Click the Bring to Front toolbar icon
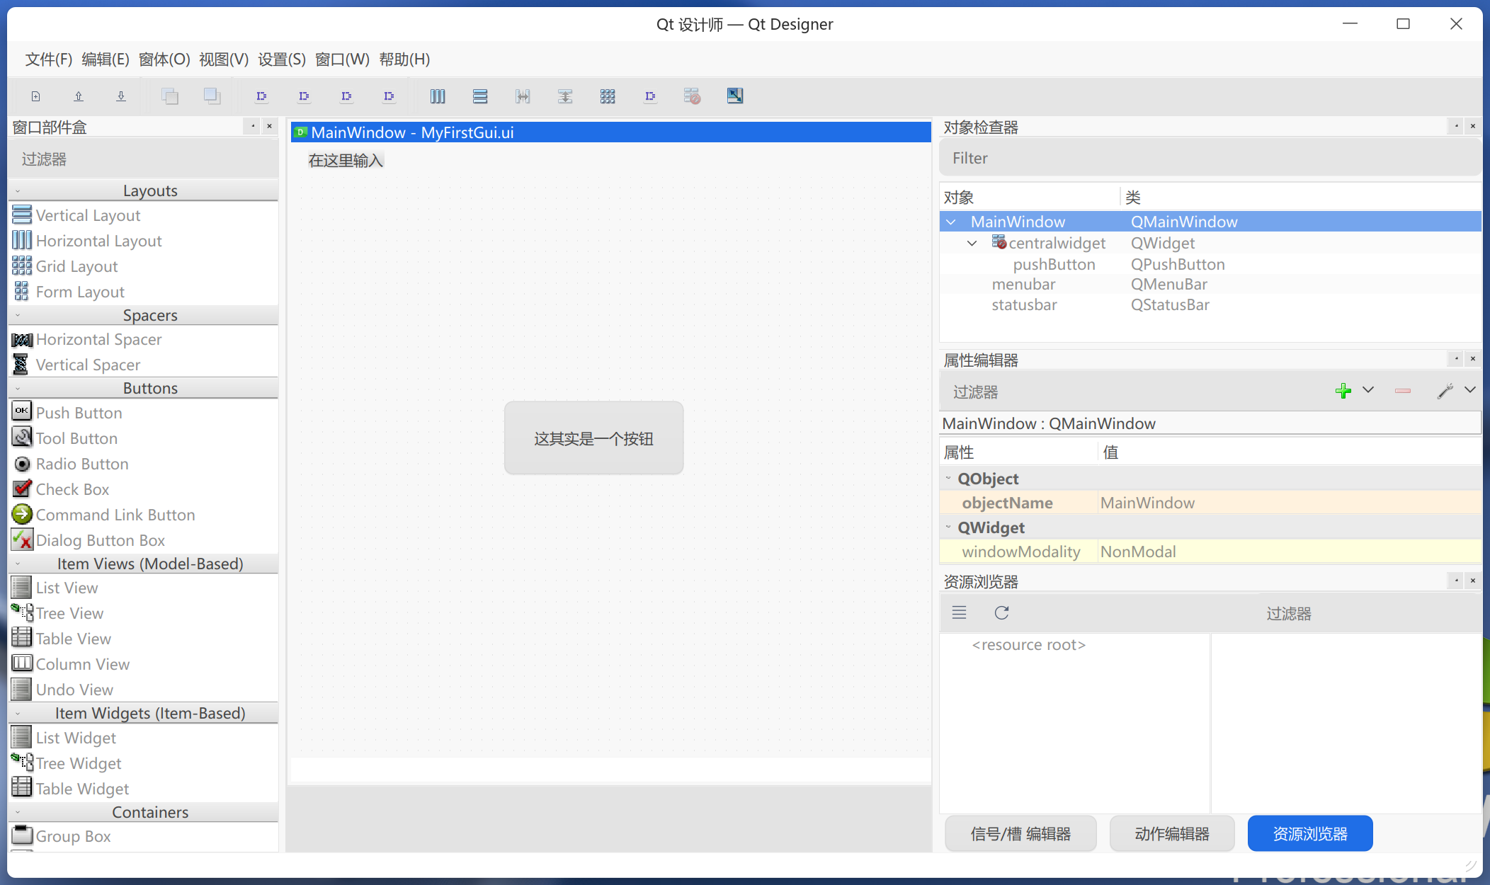 click(x=212, y=96)
